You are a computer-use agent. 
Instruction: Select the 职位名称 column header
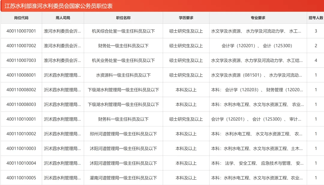pos(123,18)
